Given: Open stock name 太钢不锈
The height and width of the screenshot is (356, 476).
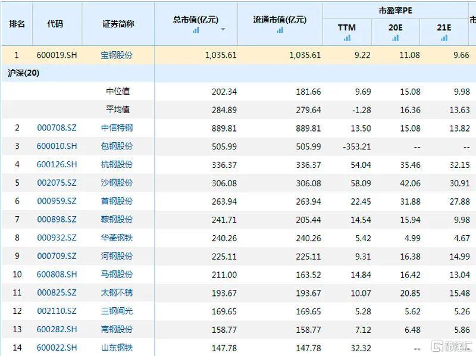Looking at the screenshot, I should click(x=117, y=292).
